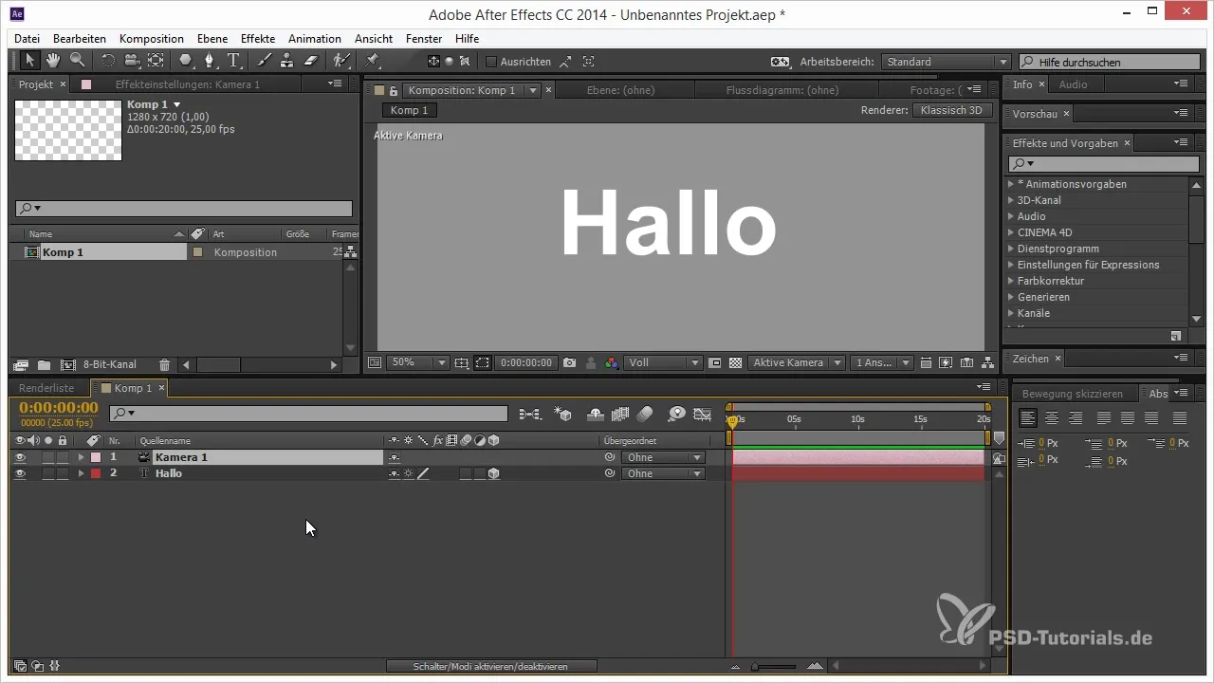Screen dimensions: 1214x683
Task: Open the composition mini-flowchart icon in timeline
Action: coord(530,414)
